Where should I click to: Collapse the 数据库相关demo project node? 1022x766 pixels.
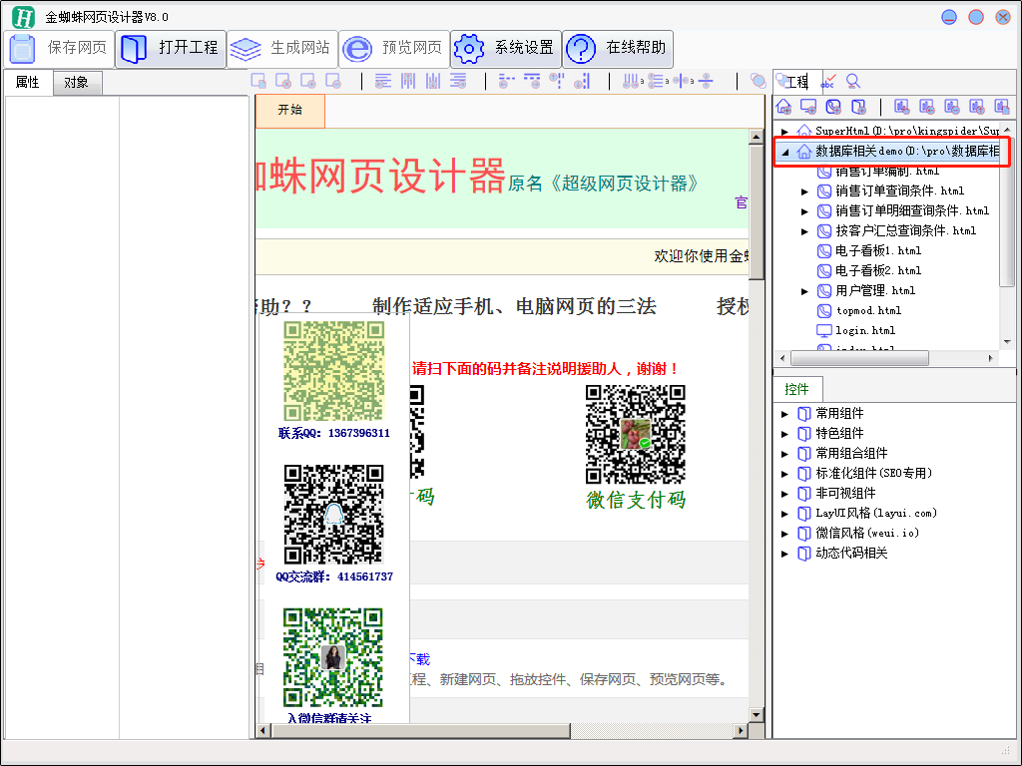(784, 152)
